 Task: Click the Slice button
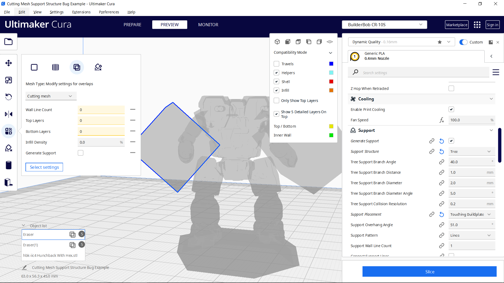point(429,271)
